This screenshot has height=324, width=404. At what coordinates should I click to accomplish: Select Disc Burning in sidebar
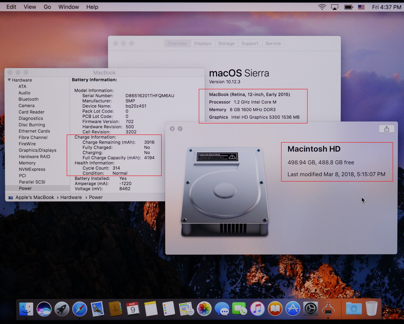[32, 124]
